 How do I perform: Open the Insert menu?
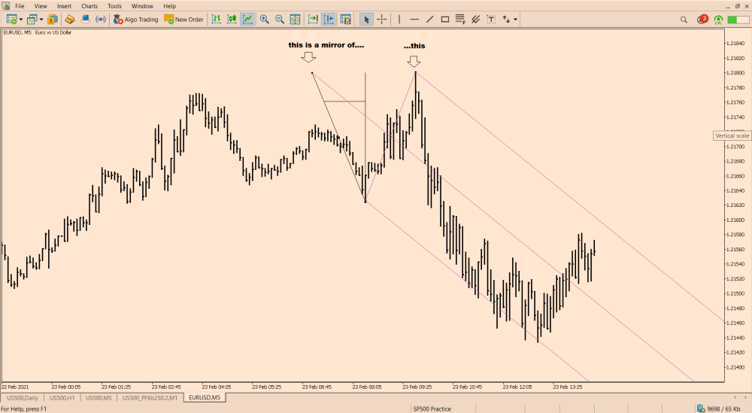click(64, 6)
